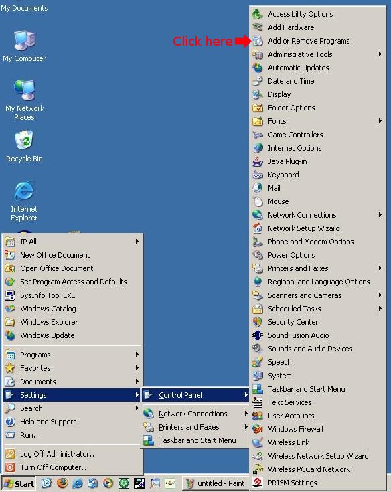Open Set Program Access and Defaults
The width and height of the screenshot is (391, 492).
(72, 282)
